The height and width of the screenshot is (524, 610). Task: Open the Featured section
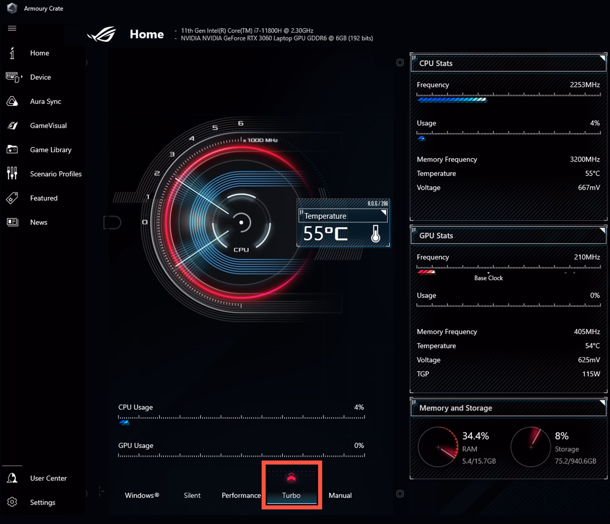(x=44, y=198)
